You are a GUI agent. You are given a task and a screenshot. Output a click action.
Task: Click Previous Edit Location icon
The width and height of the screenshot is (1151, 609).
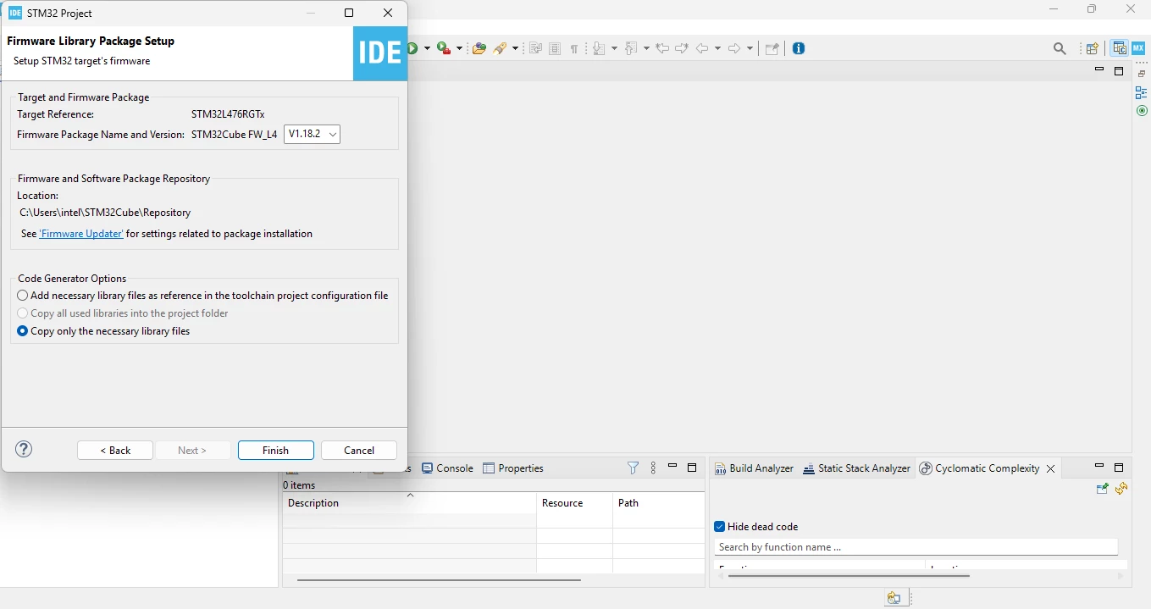tap(662, 48)
